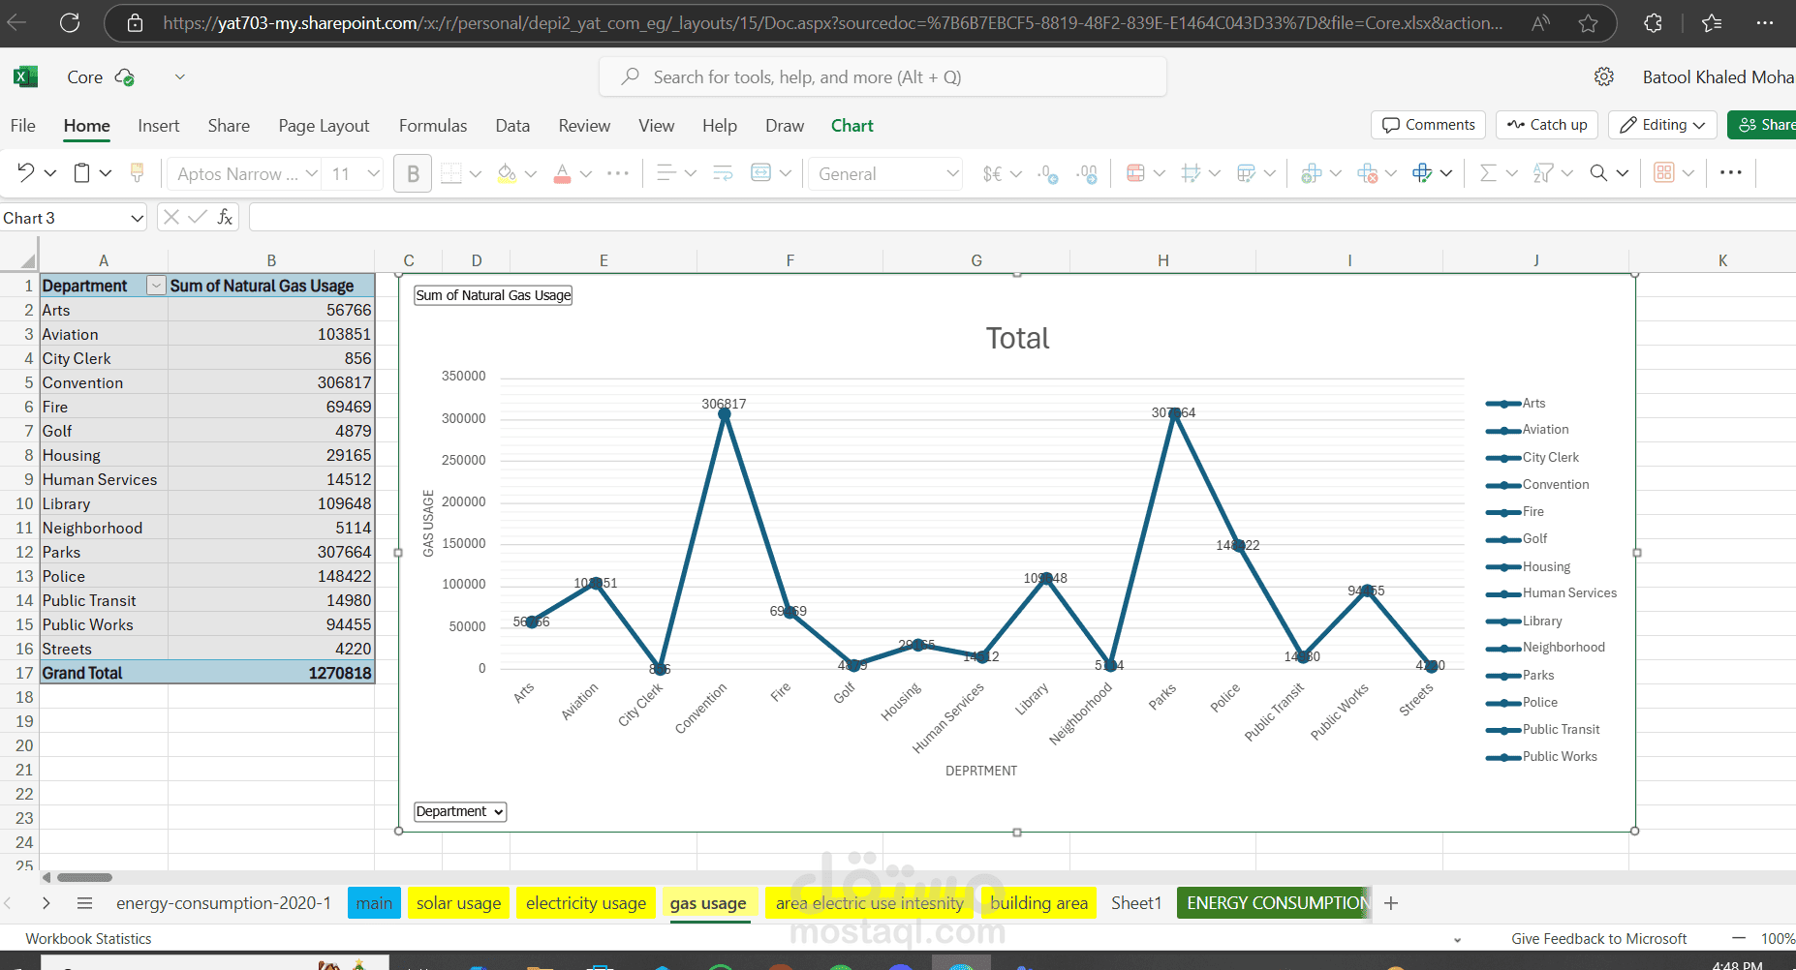Click the Find magnifier icon in ribbon
This screenshot has width=1796, height=970.
coord(1598,173)
